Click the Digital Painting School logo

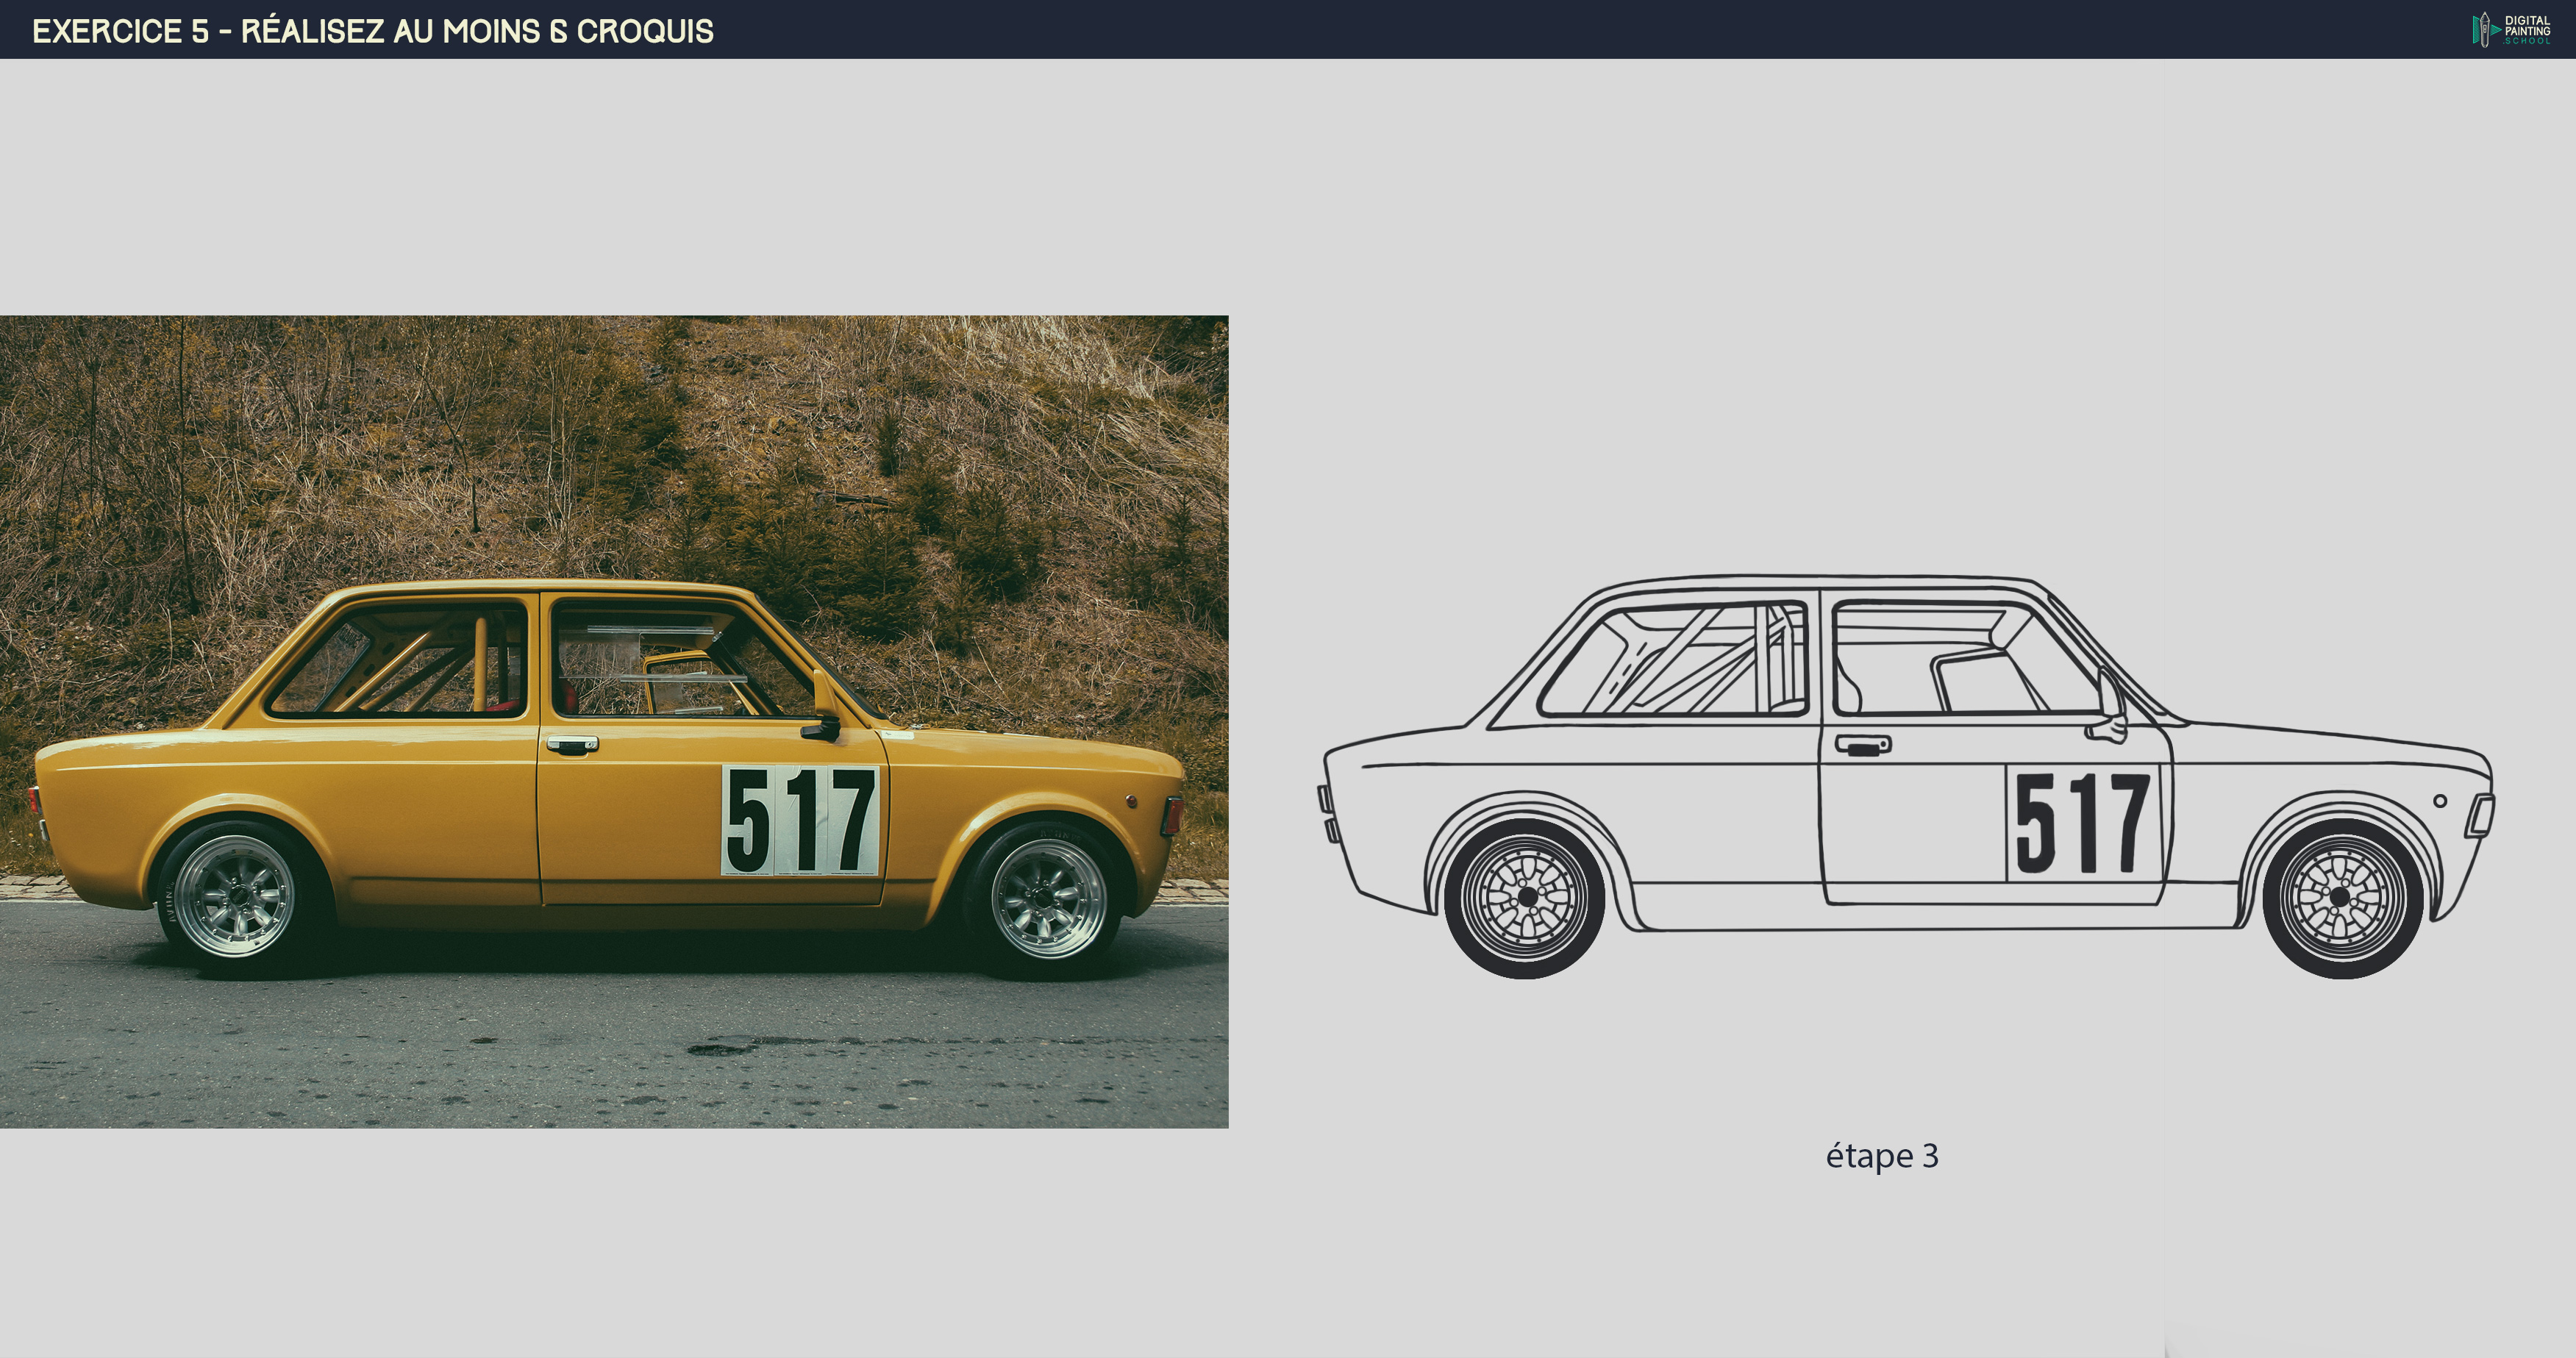(2511, 29)
